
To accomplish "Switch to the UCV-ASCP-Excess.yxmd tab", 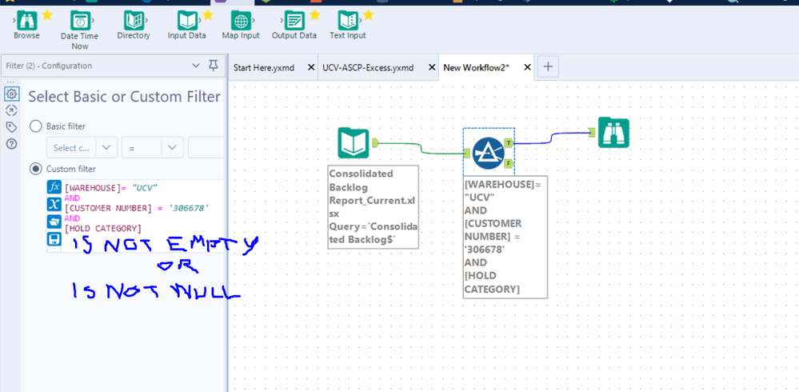I will [368, 68].
